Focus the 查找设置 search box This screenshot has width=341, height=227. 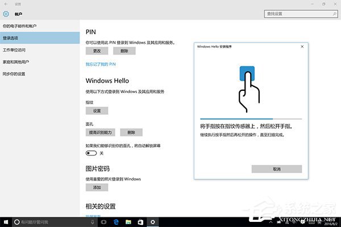click(x=301, y=14)
